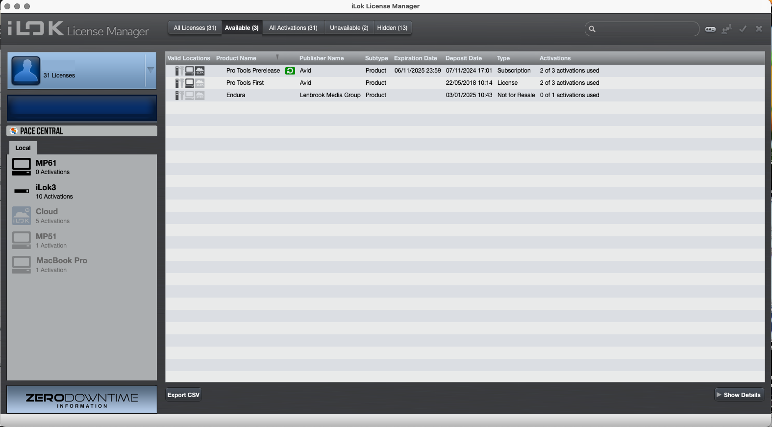Viewport: 772px width, 427px height.
Task: Click the MP61 computer icon in Local list
Action: click(x=22, y=167)
